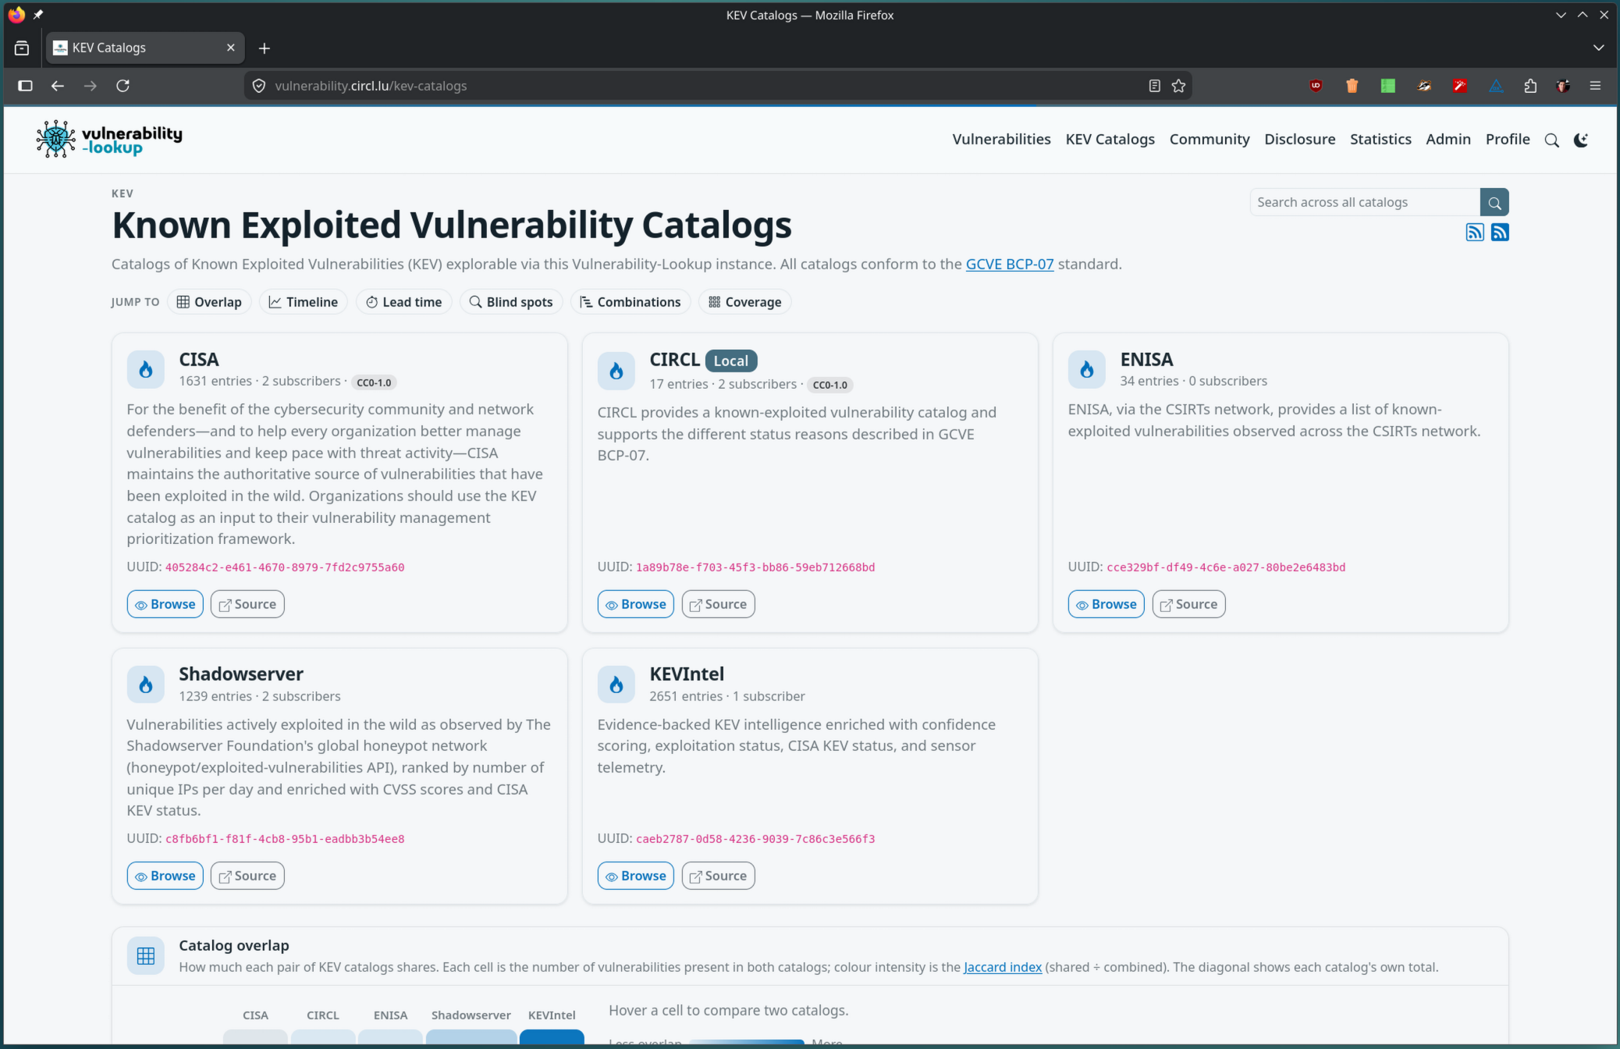Go forward in browser history
This screenshot has width=1620, height=1049.
point(90,86)
